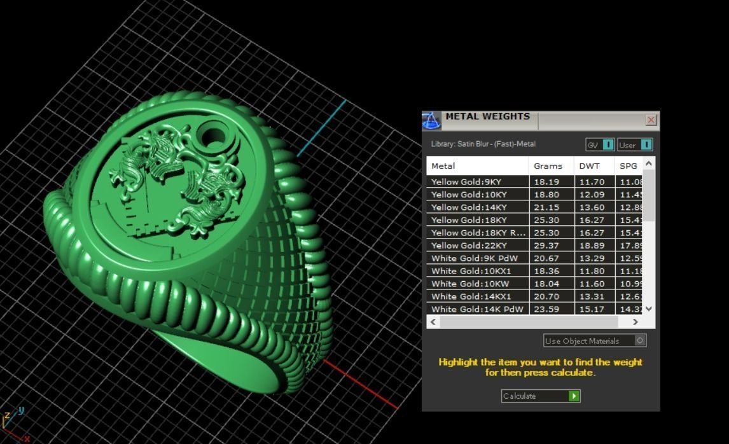
Task: Click the 11.70 DWT value
Action: coord(592,182)
